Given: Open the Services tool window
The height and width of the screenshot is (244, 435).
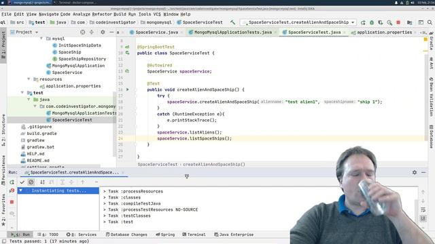Looking at the screenshot, I should [x=82, y=235].
